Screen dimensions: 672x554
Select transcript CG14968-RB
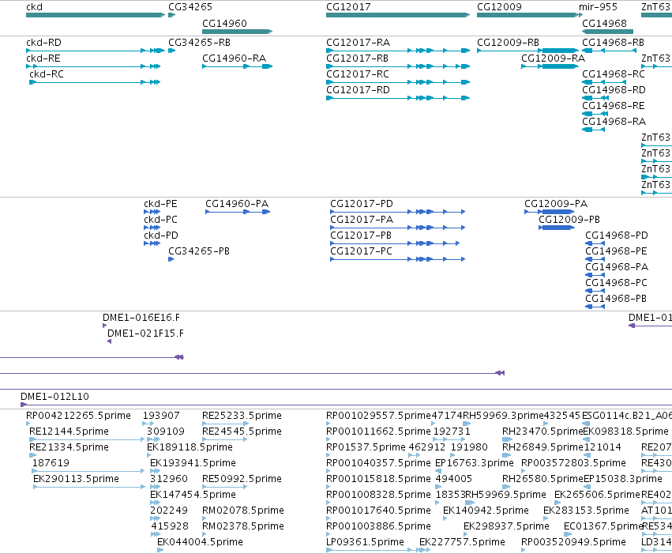point(614,43)
